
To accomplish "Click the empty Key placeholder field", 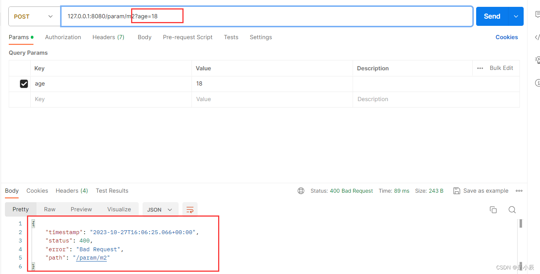I will (x=111, y=99).
